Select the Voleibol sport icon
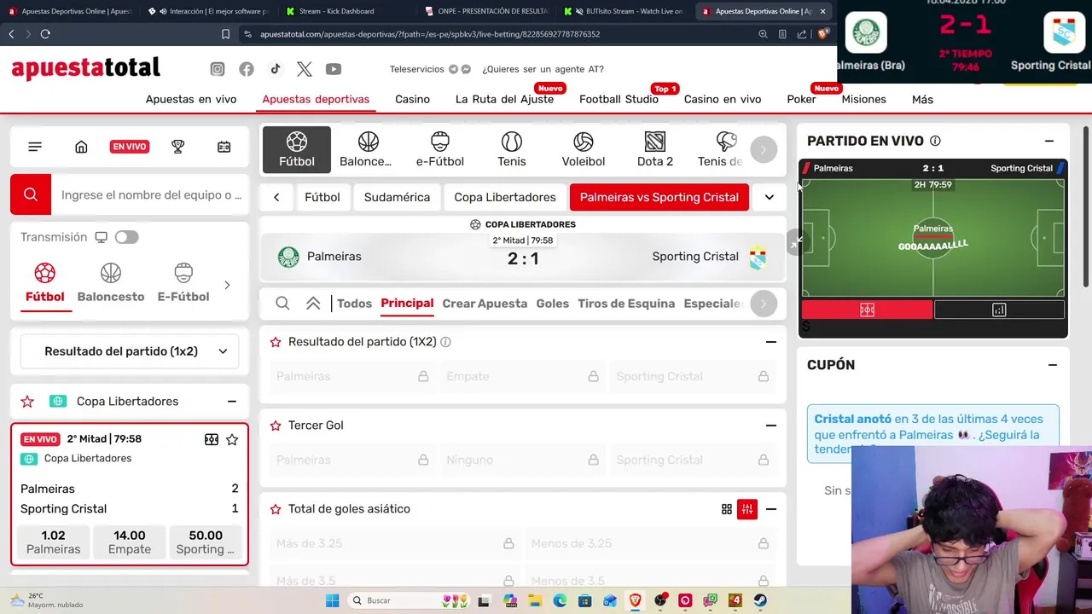This screenshot has height=614, width=1092. 584,149
